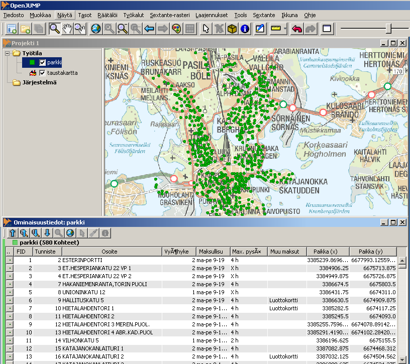Click the attribute table scrollbar up arrow

click(402, 261)
